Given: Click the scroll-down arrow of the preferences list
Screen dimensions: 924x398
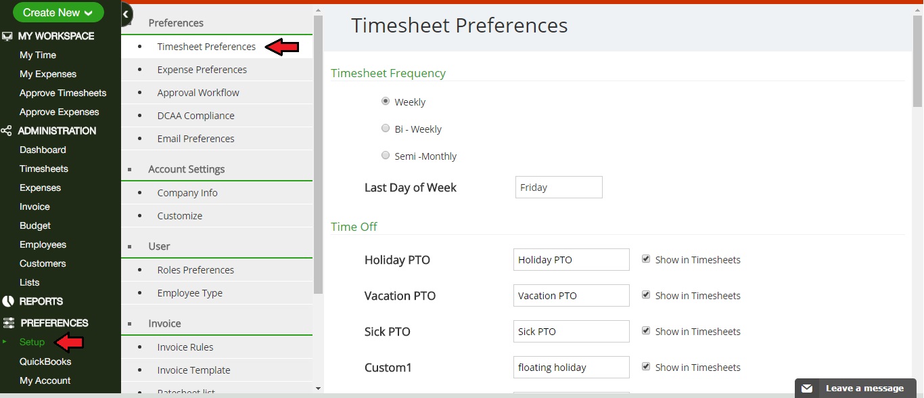Looking at the screenshot, I should coord(319,389).
